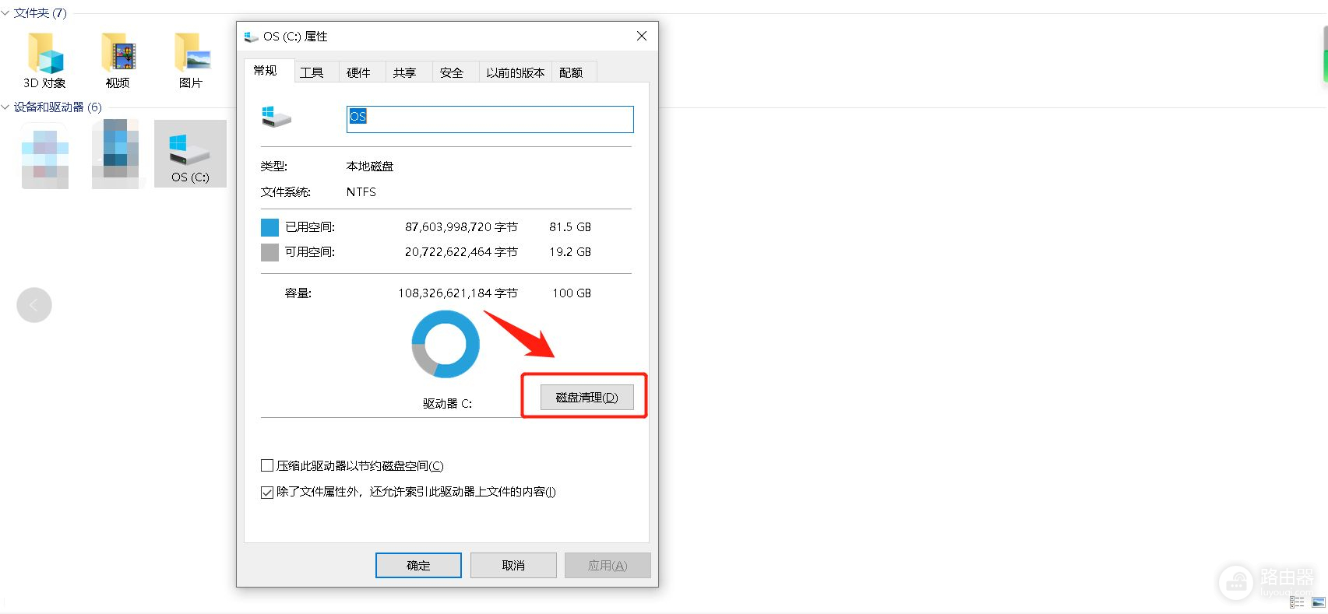
Task: Click the 本地磁盘 type value
Action: 370,167
